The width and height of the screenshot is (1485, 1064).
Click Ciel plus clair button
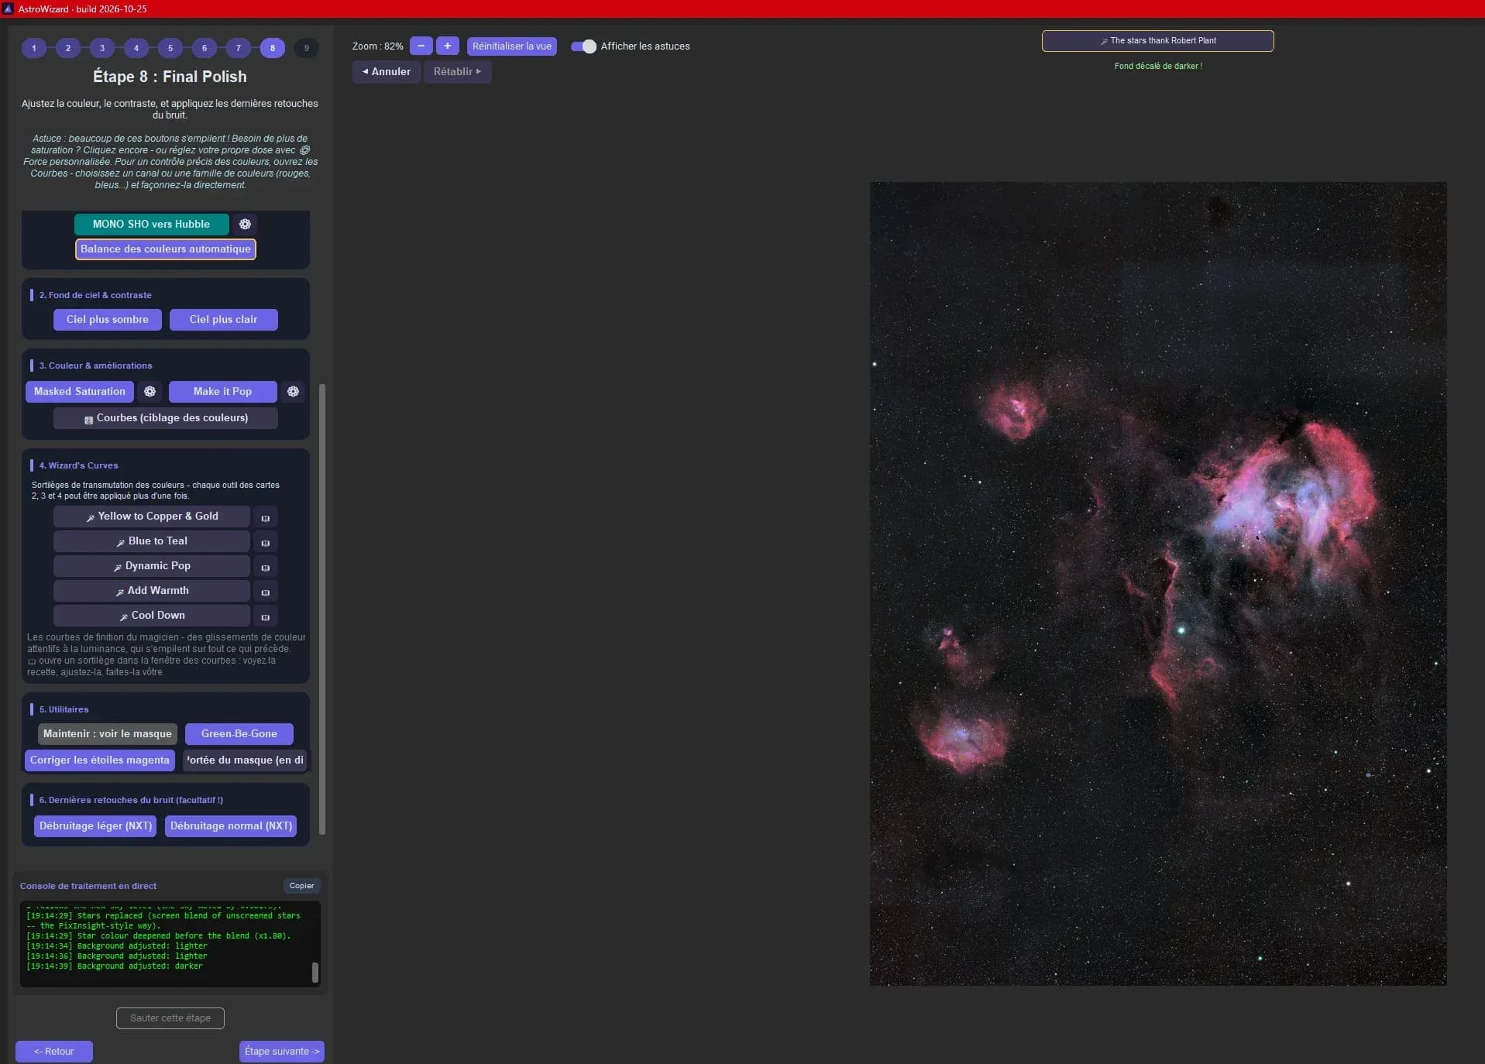[x=223, y=320]
